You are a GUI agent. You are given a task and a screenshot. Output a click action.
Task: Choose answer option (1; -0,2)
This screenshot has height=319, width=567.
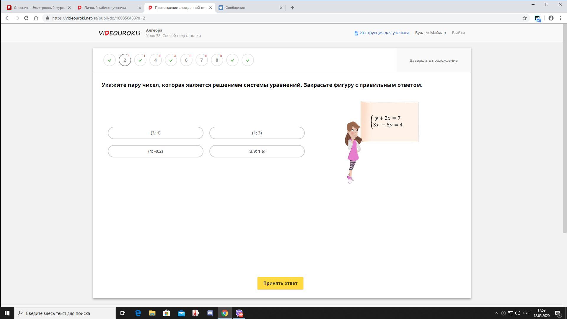(155, 151)
